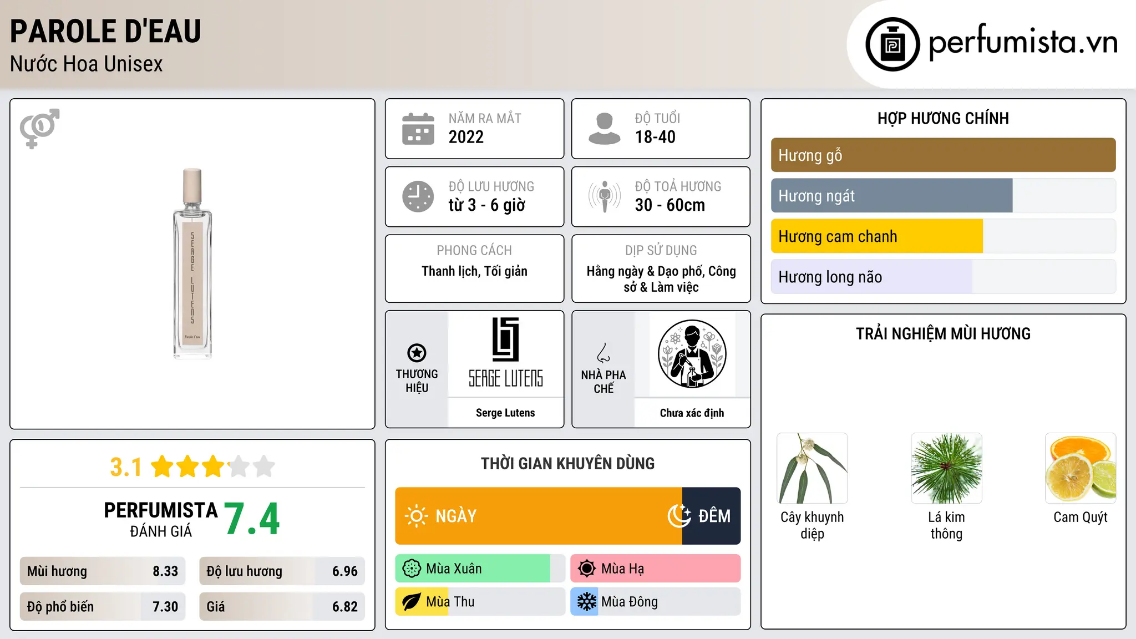This screenshot has width=1136, height=639.
Task: Click the PHONG CÁCH label
Action: pos(474,250)
